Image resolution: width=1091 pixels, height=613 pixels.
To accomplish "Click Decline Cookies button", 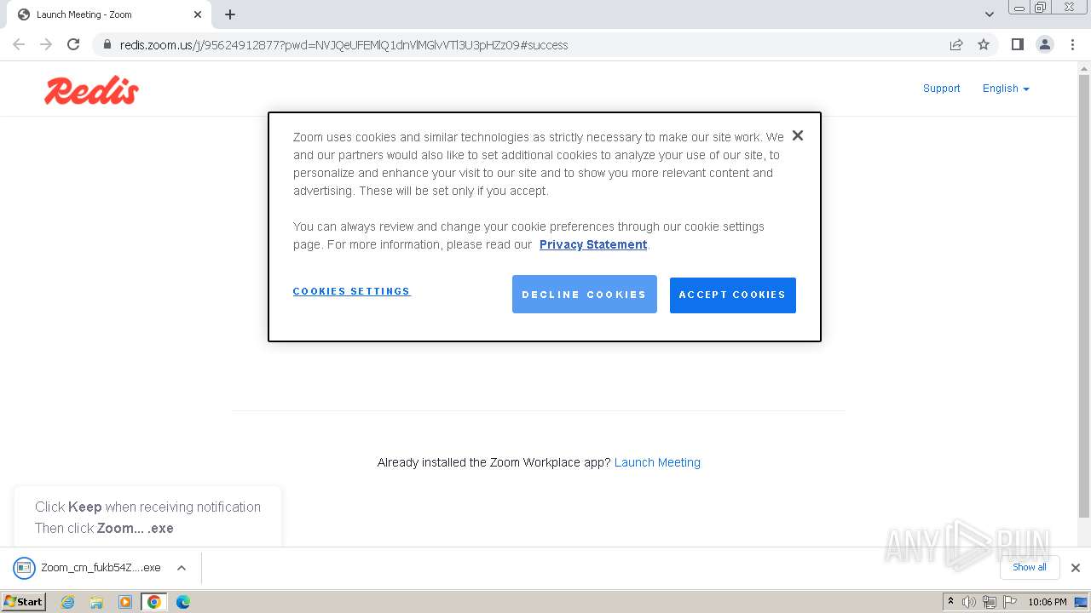I will tap(584, 295).
